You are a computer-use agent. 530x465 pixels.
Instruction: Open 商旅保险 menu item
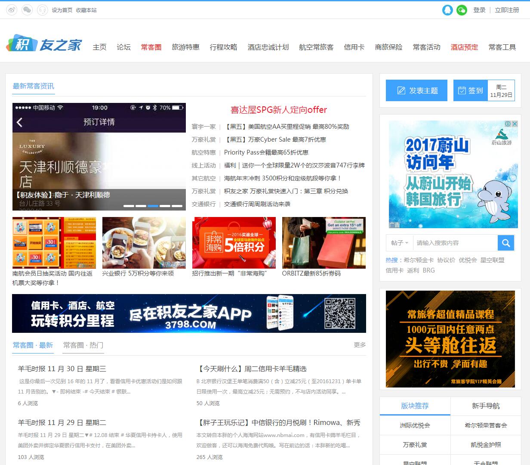pos(388,47)
